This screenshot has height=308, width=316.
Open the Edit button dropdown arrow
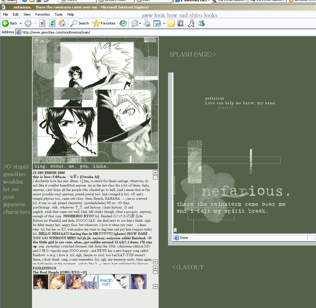164,24
